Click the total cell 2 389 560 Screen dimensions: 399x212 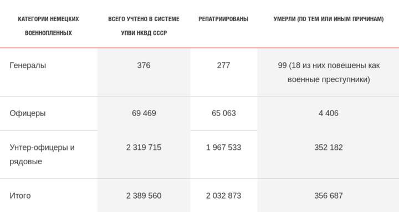[144, 196]
